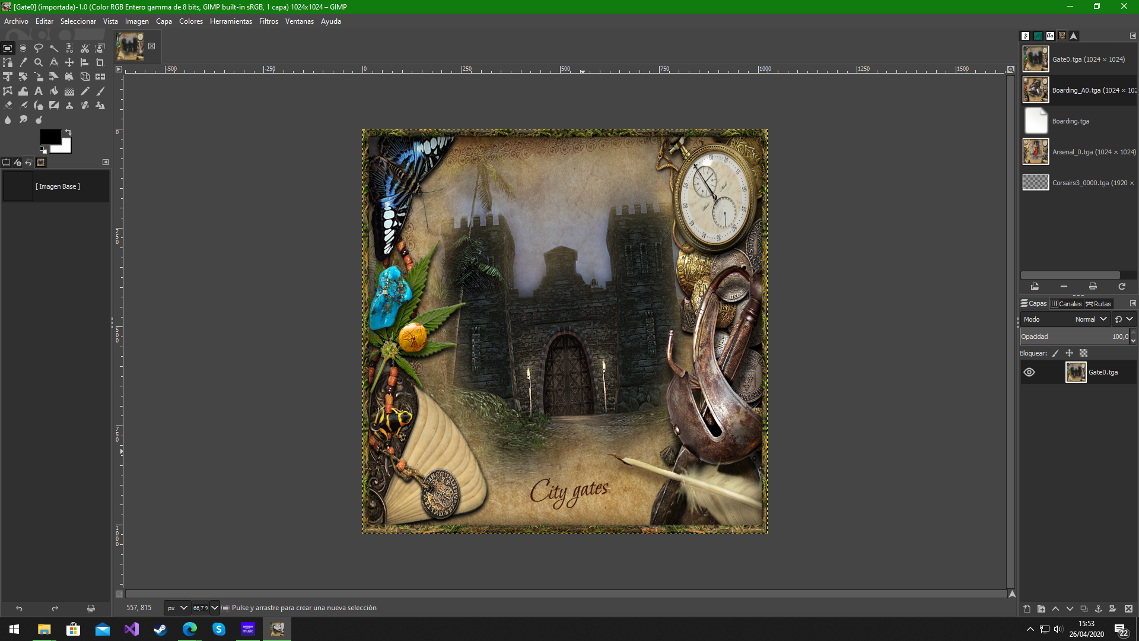The image size is (1139, 641).
Task: Toggle lock position and size icon
Action: pos(1069,353)
